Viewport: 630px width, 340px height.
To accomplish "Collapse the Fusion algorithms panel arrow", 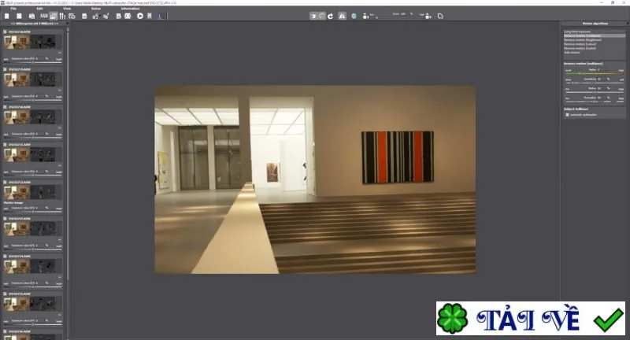I will click(x=628, y=24).
